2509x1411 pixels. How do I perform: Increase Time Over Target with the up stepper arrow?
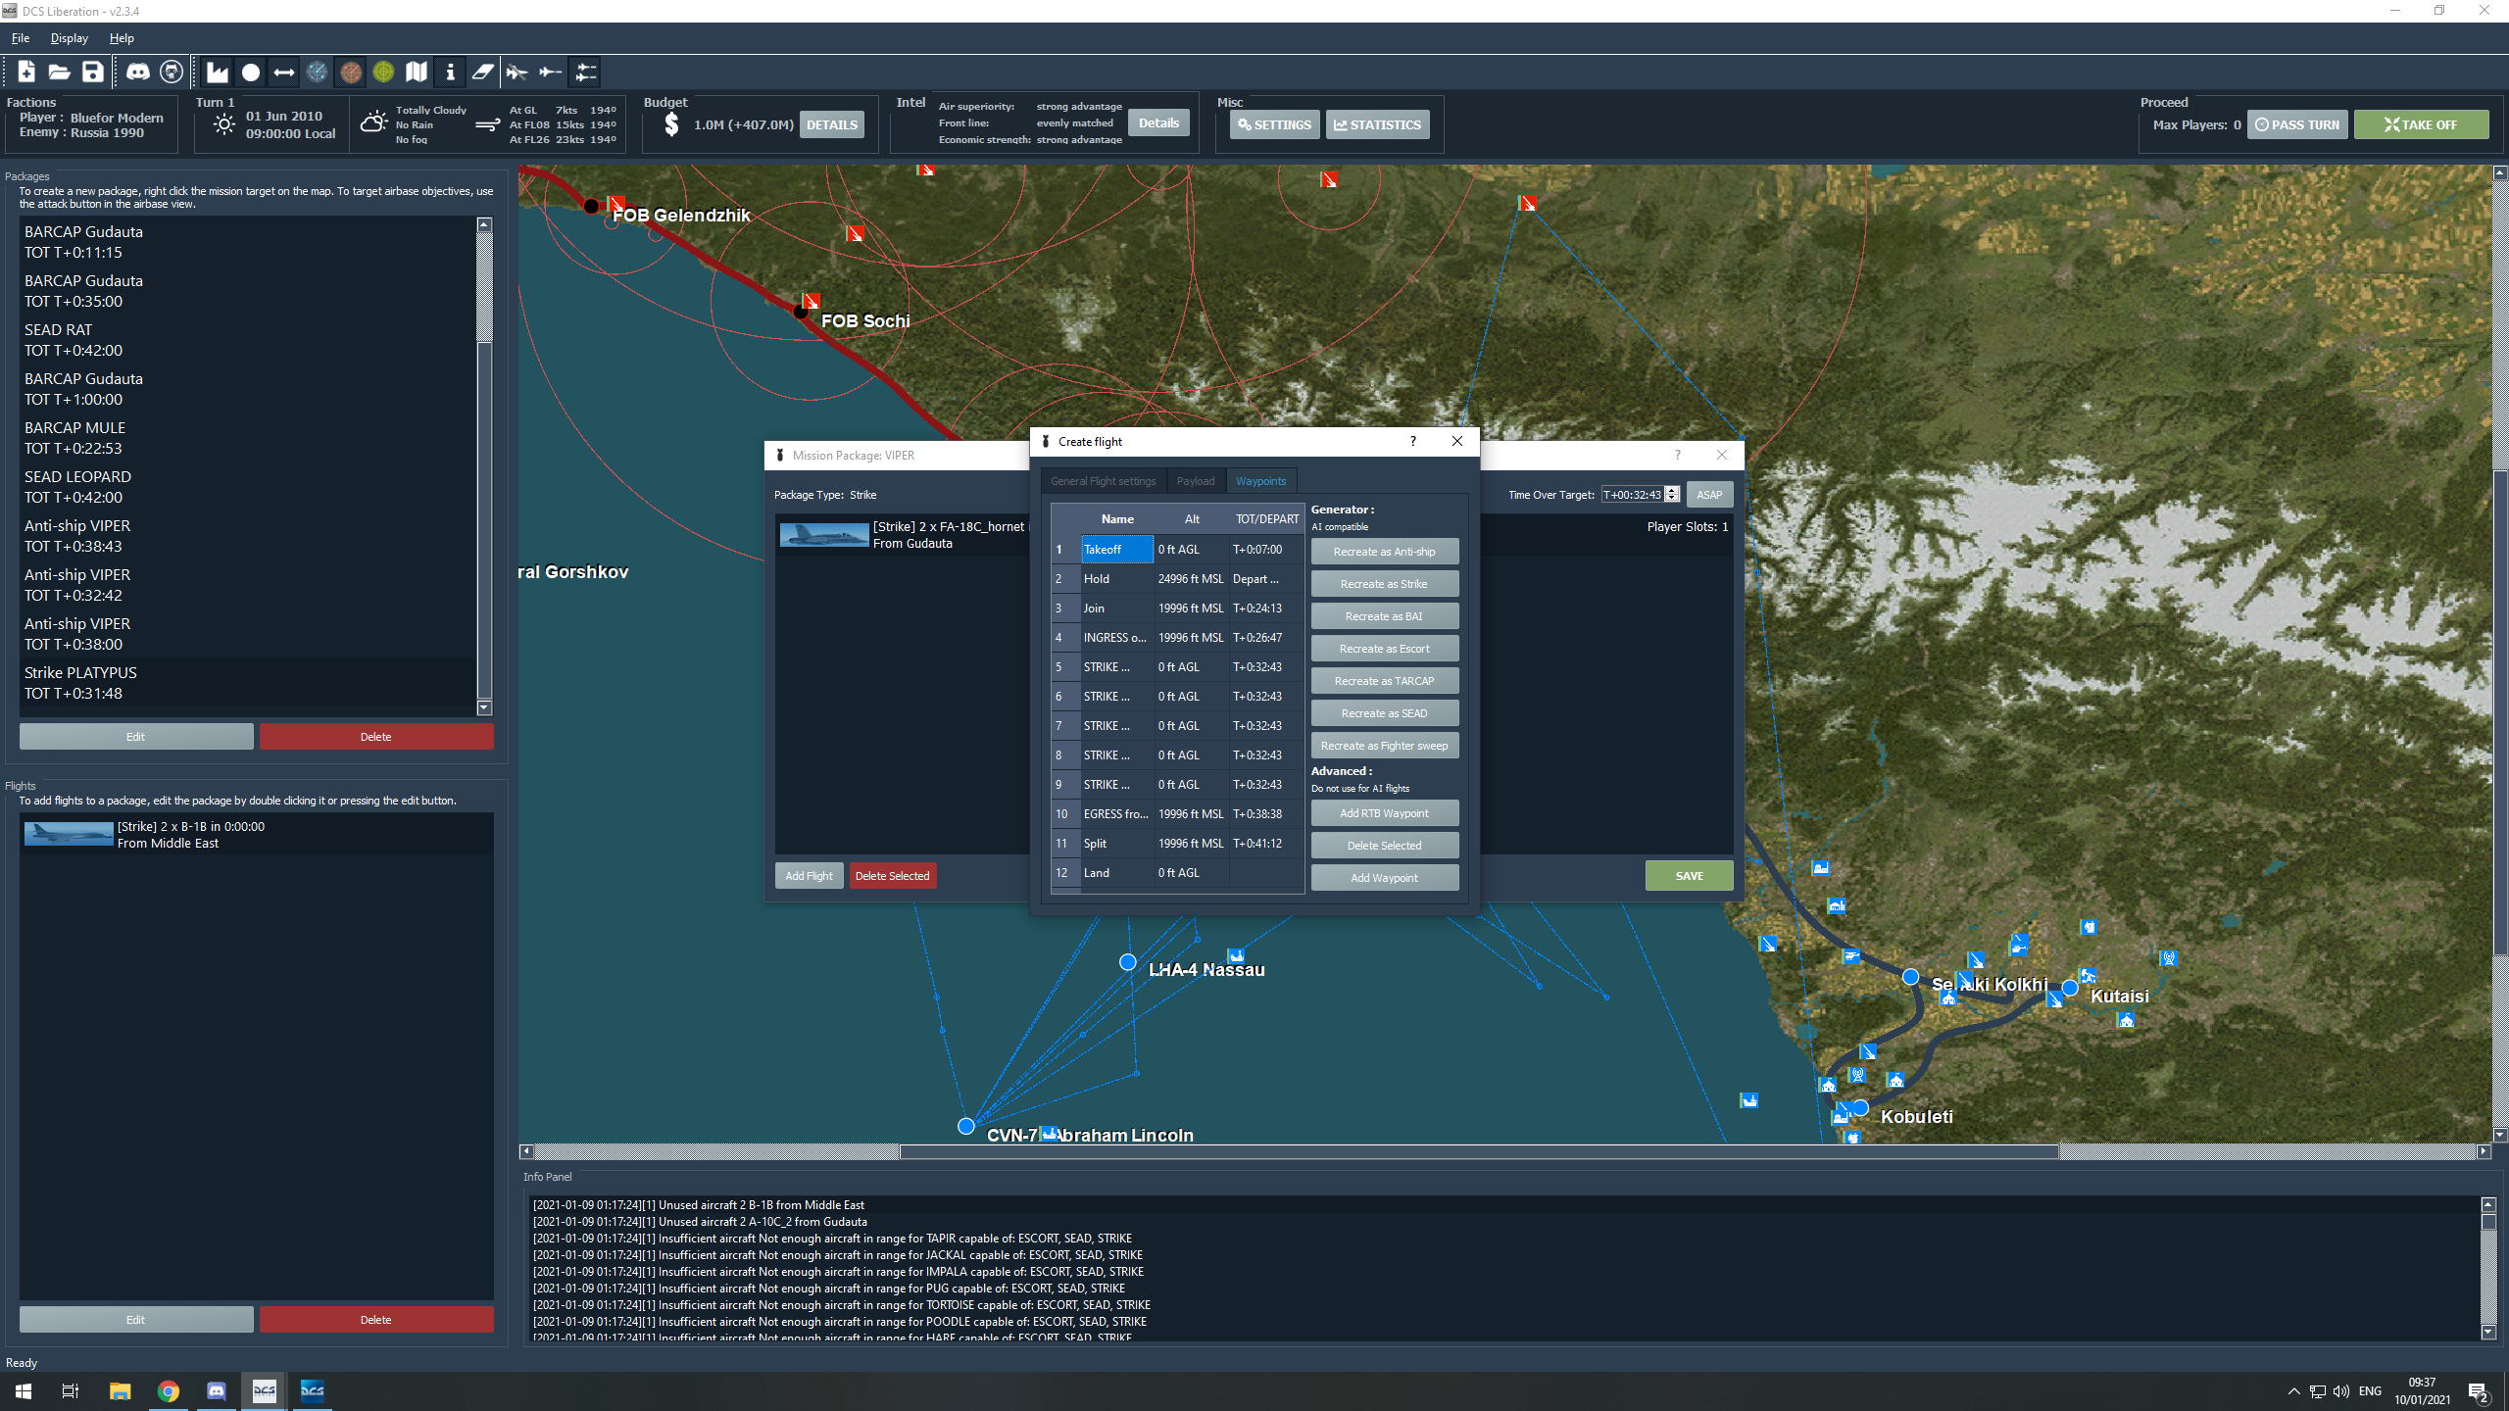(1672, 490)
